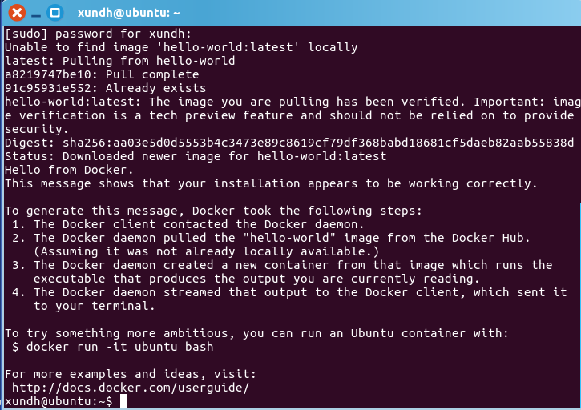Minimize the terminal window
This screenshot has height=410, width=581.
(x=34, y=13)
